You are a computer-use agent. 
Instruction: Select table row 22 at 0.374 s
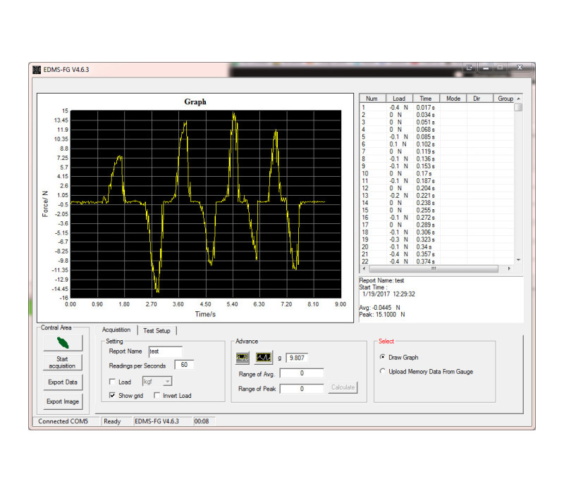[437, 261]
